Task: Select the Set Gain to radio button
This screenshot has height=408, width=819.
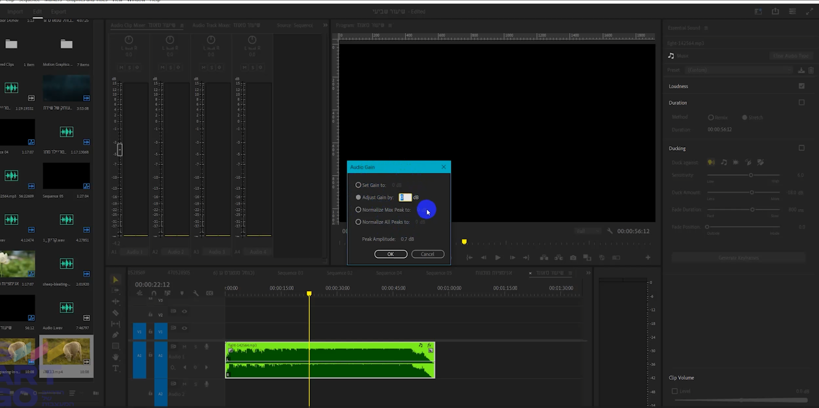Action: pyautogui.click(x=358, y=185)
